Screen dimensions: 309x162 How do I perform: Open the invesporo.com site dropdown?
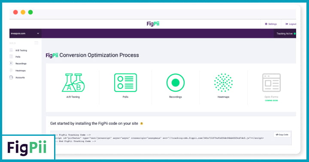[25, 34]
